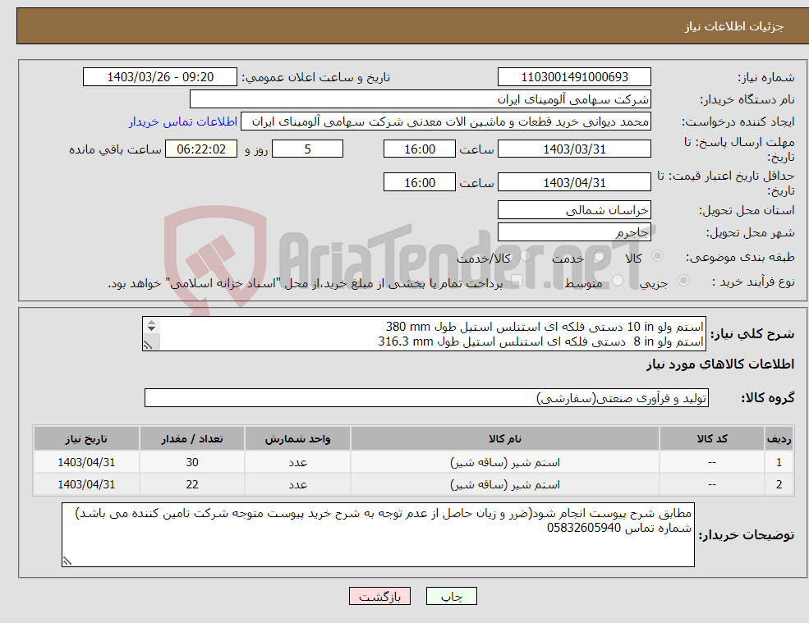
Task: Click response deadline date 1403/03/31 field
Action: coord(574,149)
